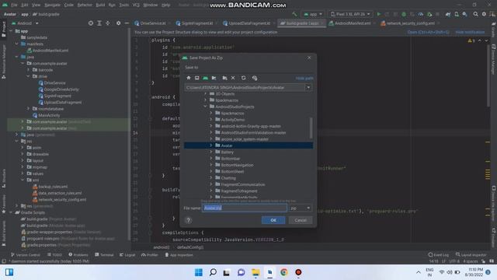Open the Logcat tool window
This screenshot has height=280, width=497.
click(x=127, y=254)
